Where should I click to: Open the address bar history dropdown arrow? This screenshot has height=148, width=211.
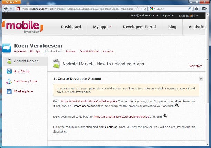tap(141, 9)
